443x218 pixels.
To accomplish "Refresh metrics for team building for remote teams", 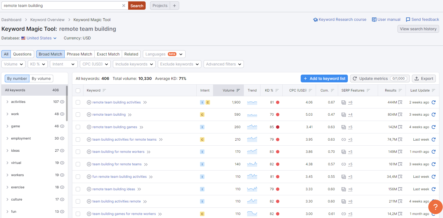I will [x=434, y=164].
